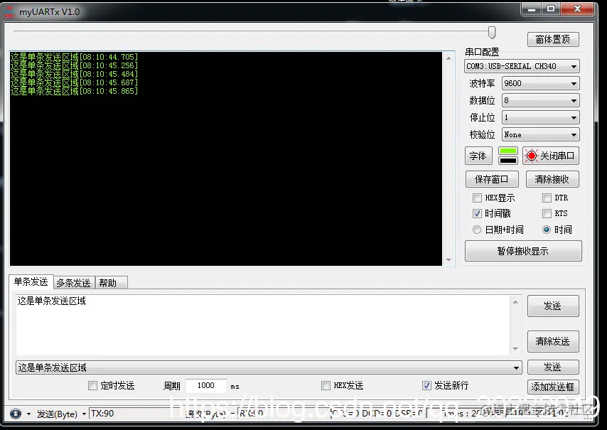
Task: Close the myUARTx window
Action: pos(577,9)
